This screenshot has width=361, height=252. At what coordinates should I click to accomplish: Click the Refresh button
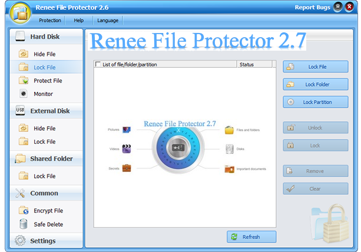tap(251, 237)
